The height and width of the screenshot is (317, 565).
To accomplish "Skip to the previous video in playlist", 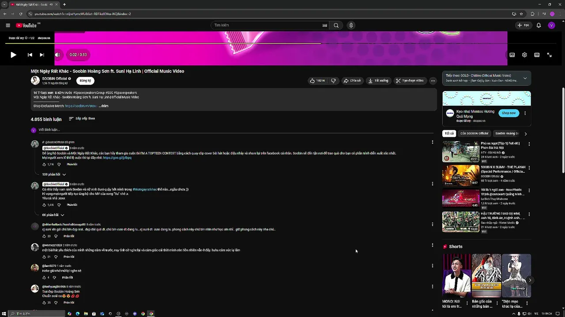I will pyautogui.click(x=30, y=55).
